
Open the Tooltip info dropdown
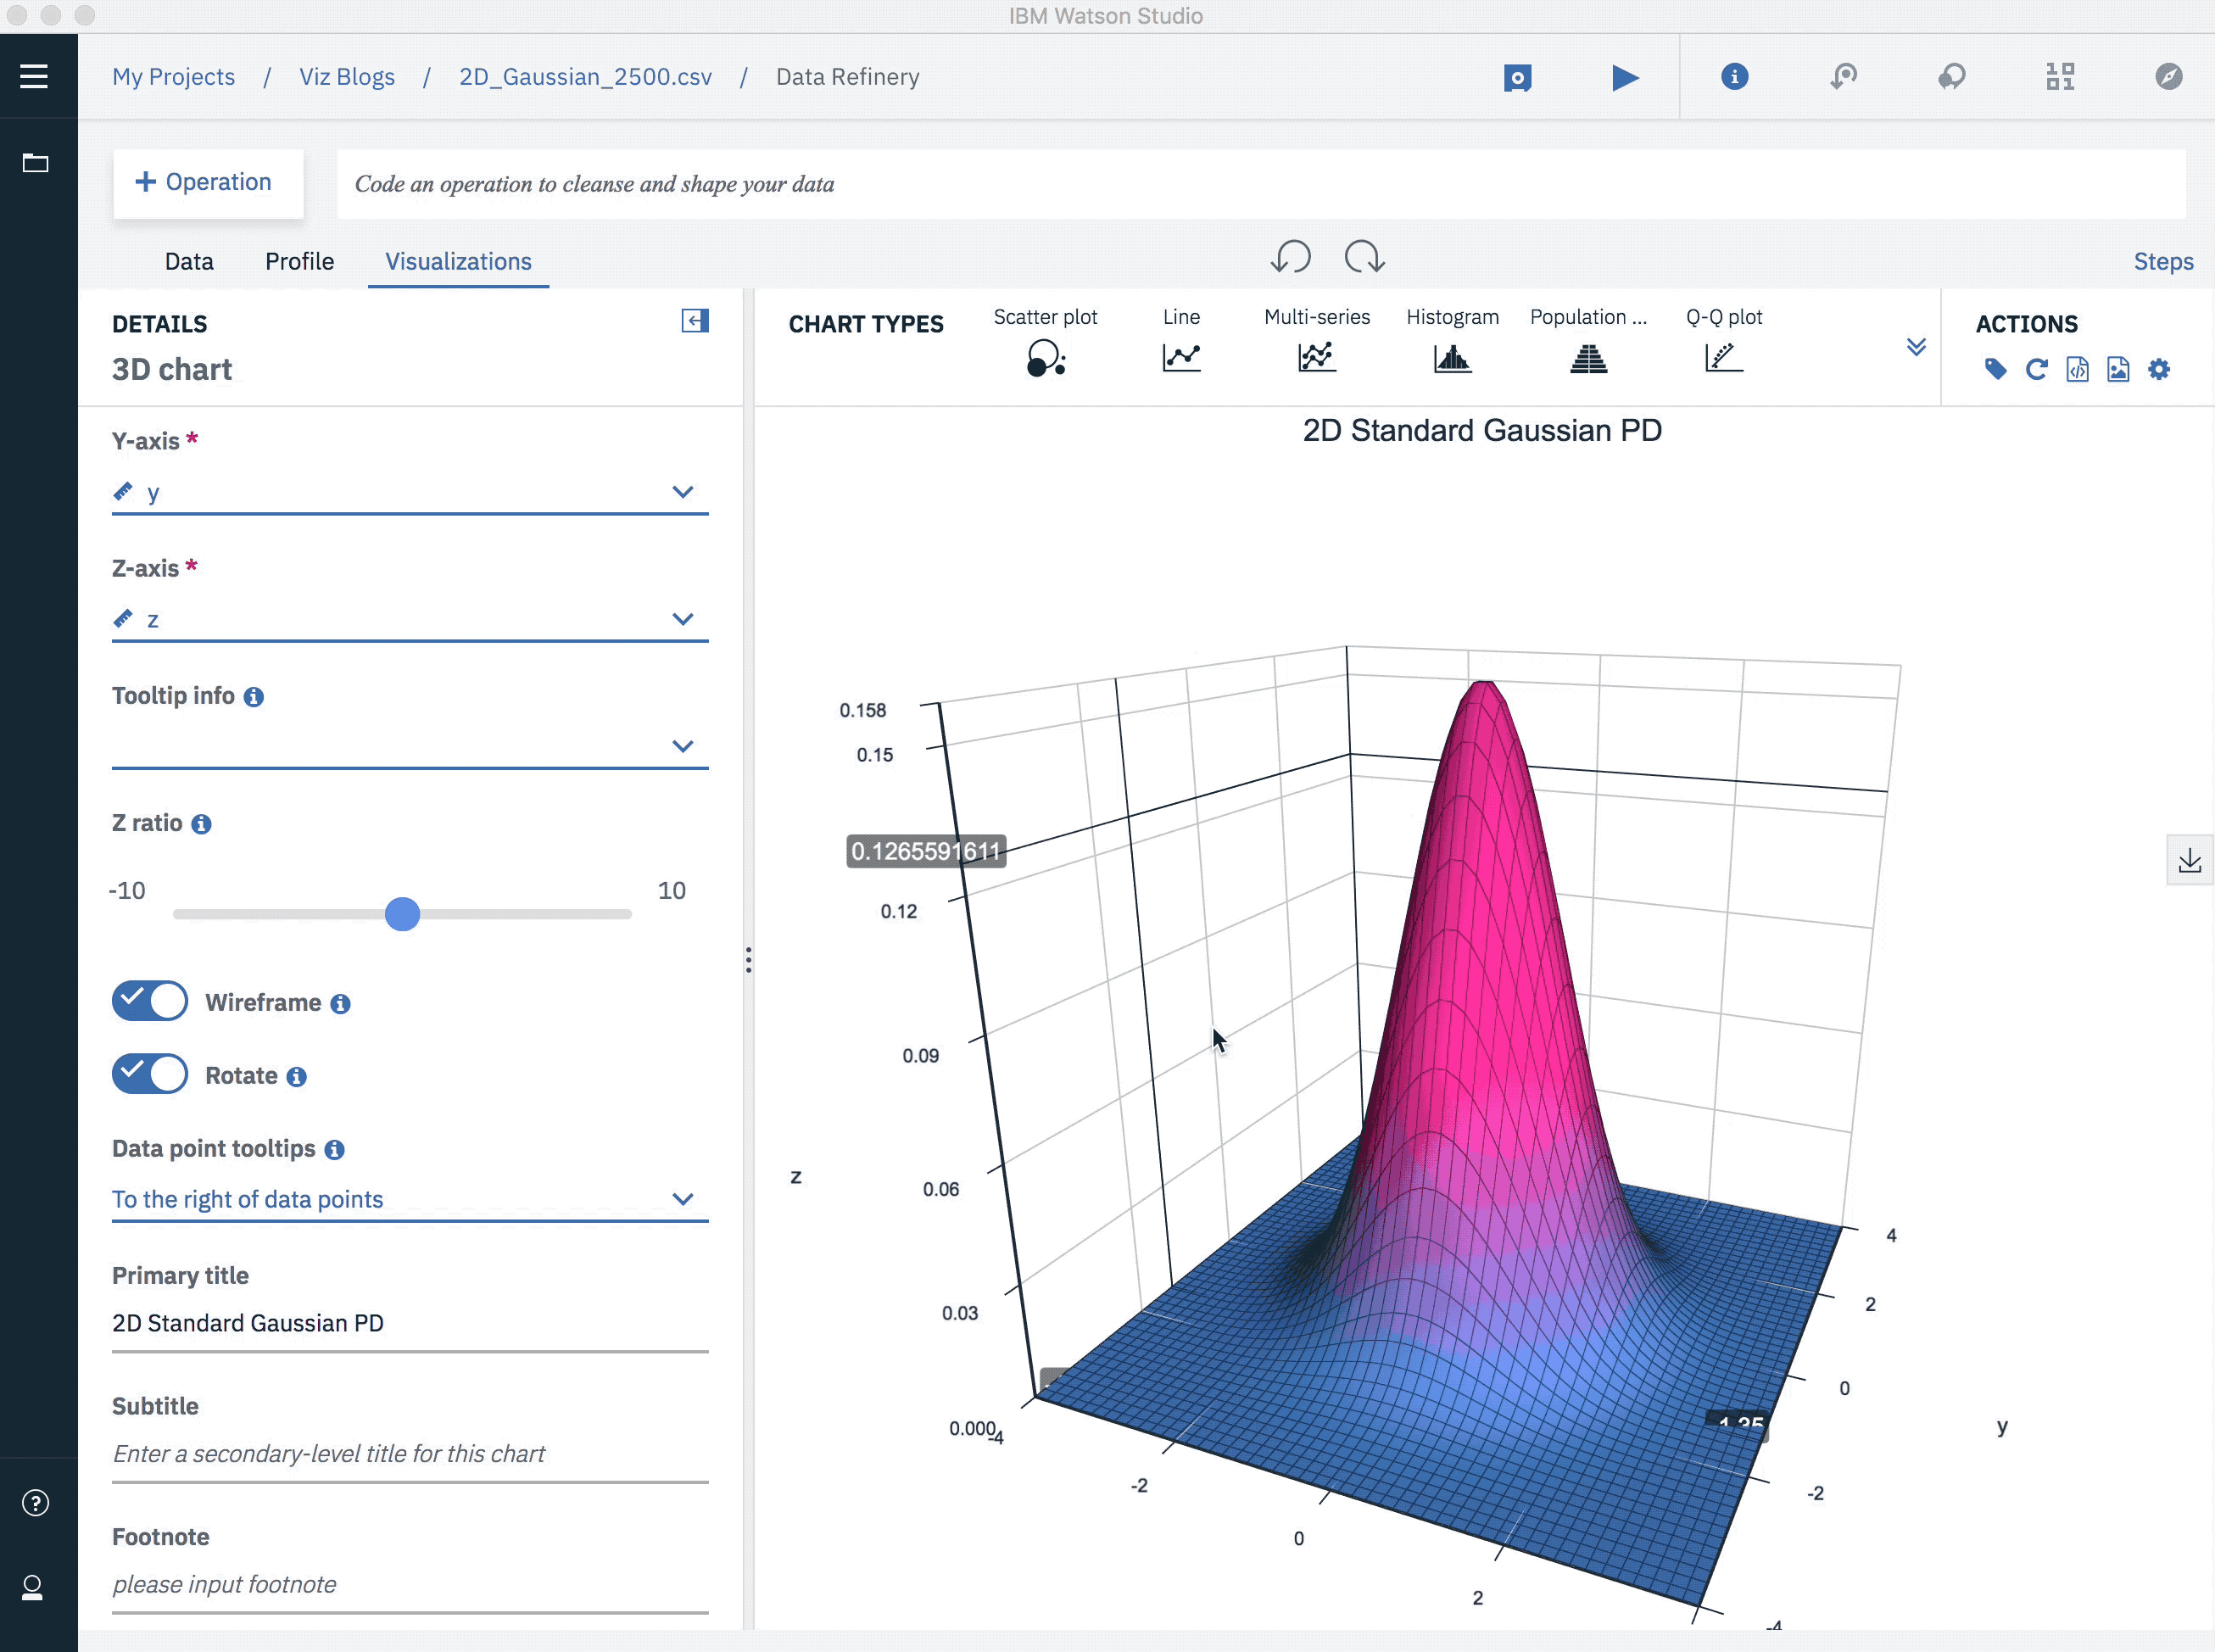click(410, 746)
